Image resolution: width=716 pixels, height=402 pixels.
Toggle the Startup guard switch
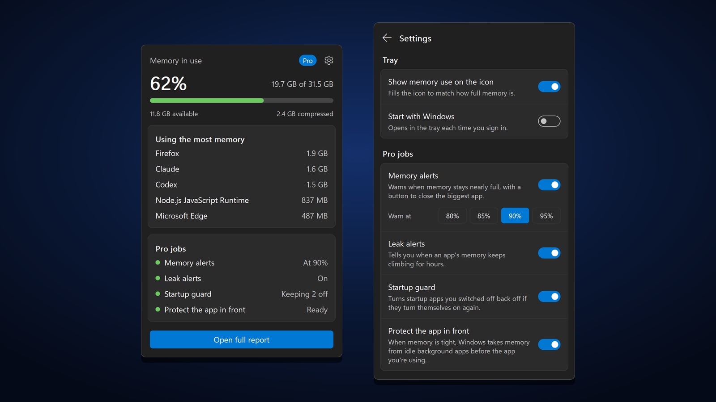pos(549,297)
